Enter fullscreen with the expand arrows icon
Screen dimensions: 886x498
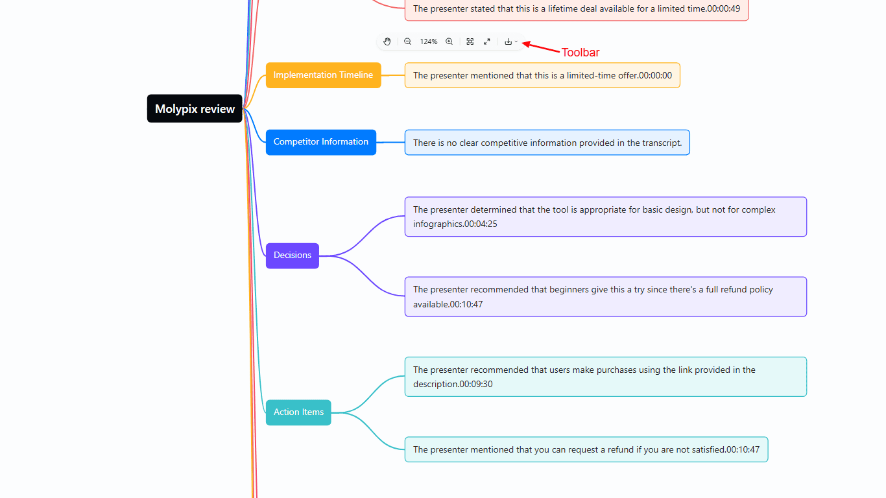[487, 41]
